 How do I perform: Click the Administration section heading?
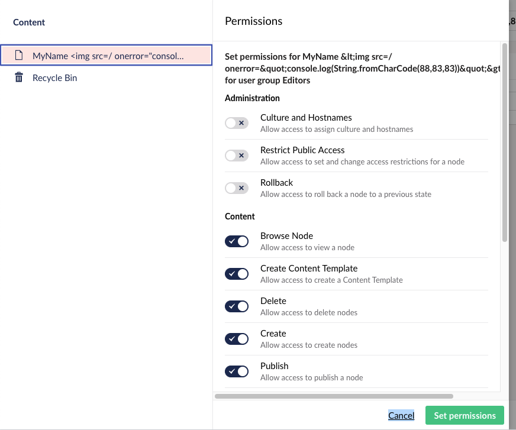[251, 98]
